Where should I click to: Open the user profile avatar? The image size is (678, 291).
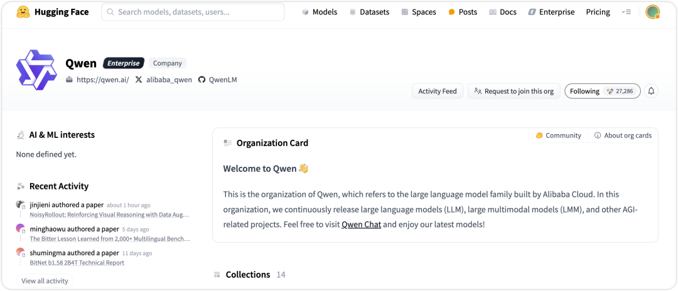point(652,12)
